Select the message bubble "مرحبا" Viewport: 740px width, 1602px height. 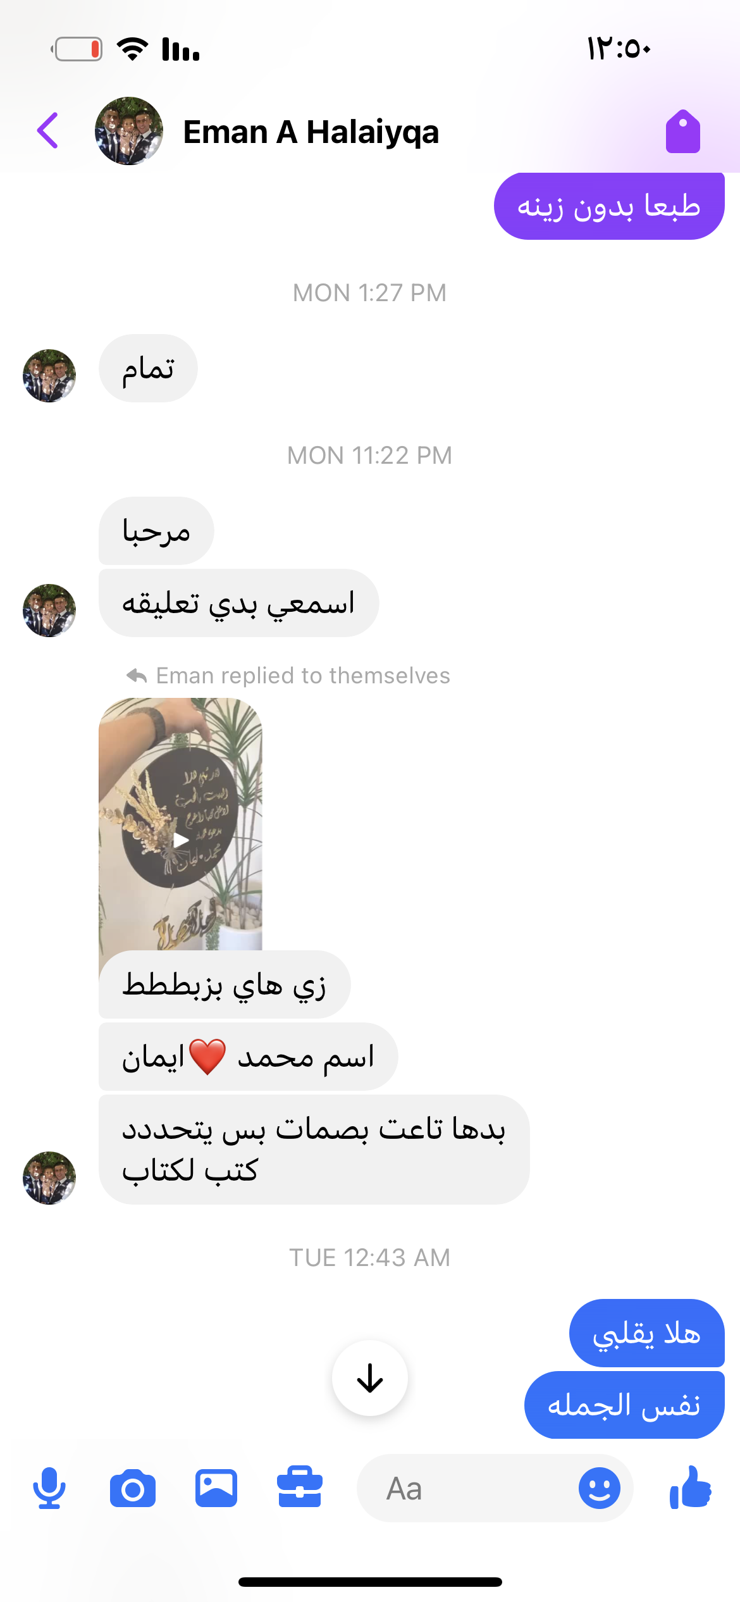(x=156, y=531)
